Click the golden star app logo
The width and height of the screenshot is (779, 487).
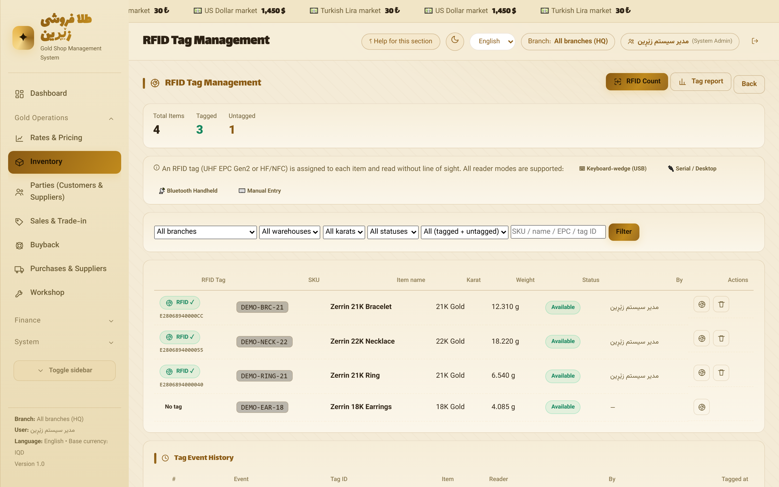pos(23,38)
